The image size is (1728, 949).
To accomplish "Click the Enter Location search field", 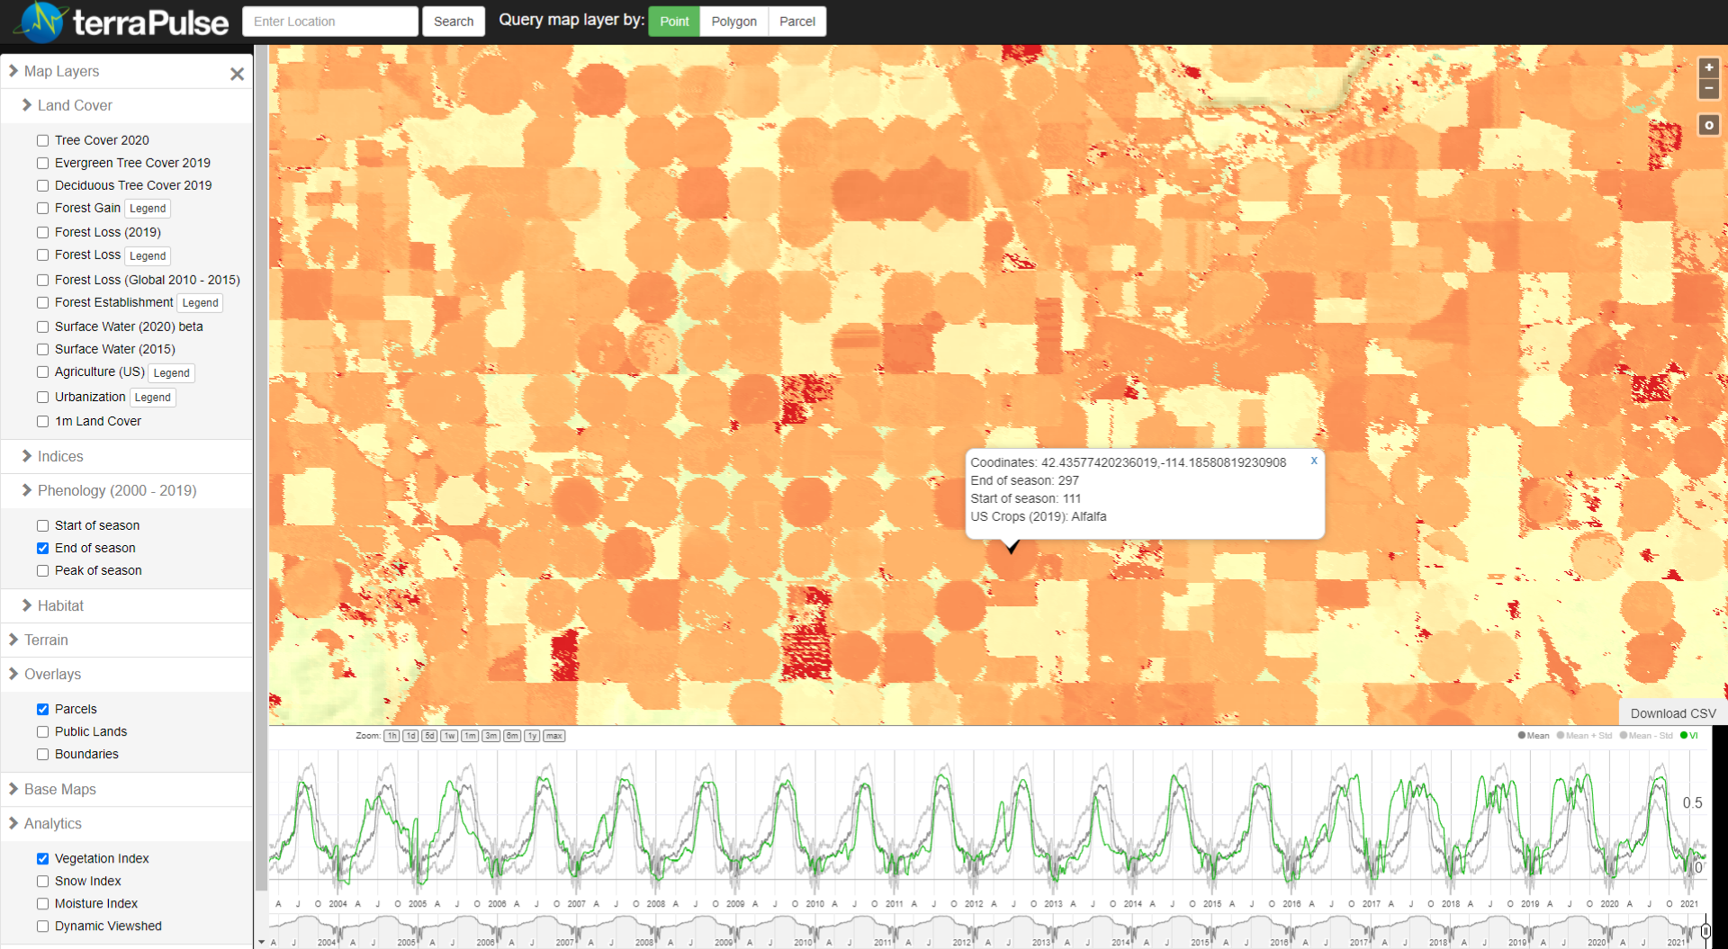I will [330, 22].
